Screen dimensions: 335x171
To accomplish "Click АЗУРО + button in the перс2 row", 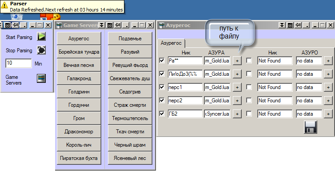I will (328, 101).
